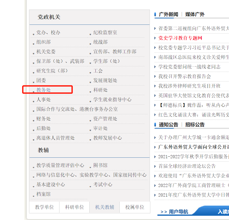The width and height of the screenshot is (229, 220).
Task: Open 2021-2022学年秋季开学后勤服务 notice
Action: [x=194, y=157]
